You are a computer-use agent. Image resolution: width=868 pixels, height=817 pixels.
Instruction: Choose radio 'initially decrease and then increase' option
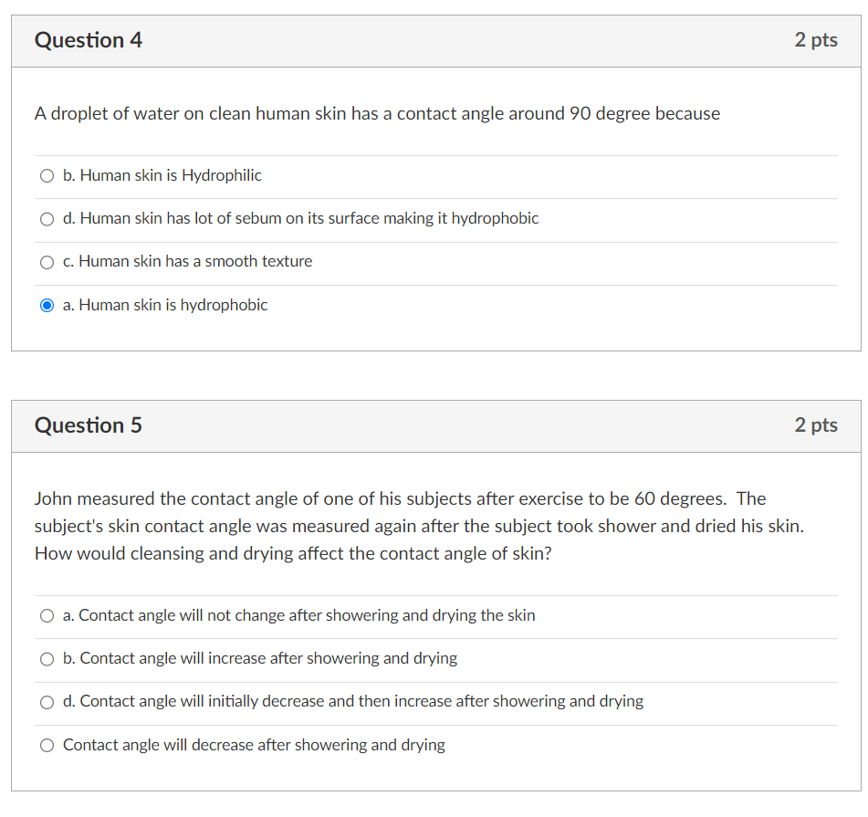pos(47,702)
